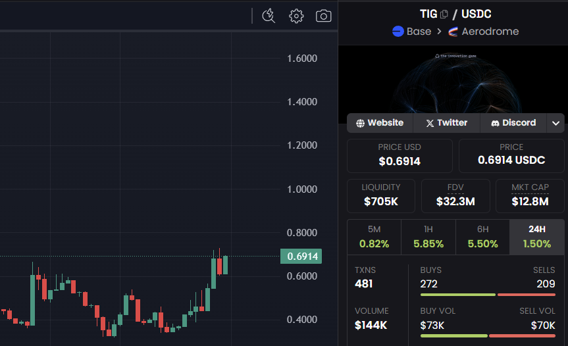Viewport: 568px width, 346px height.
Task: Open chart settings gear
Action: tap(296, 16)
